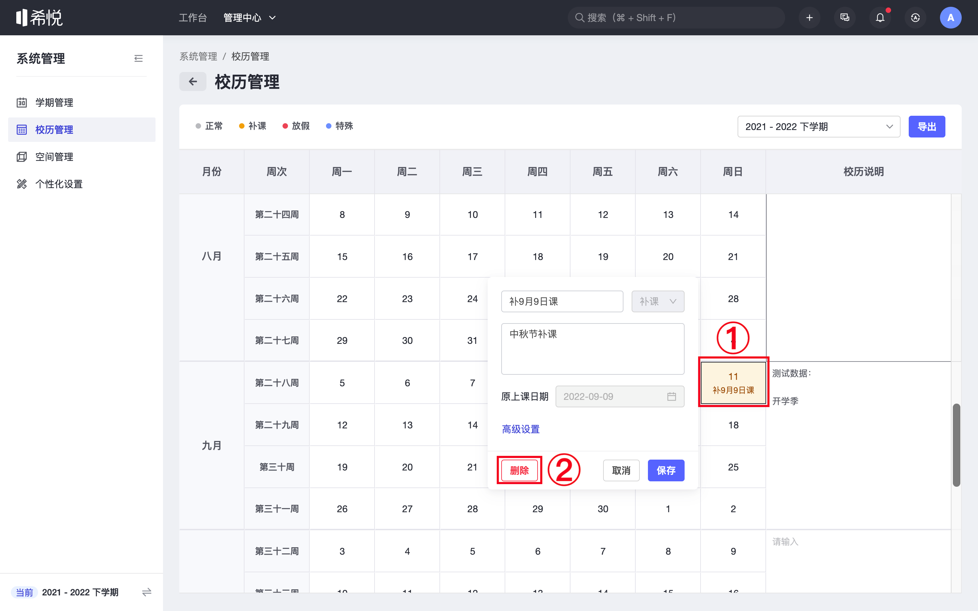Click day 30 in 第三十一周 Friday column
Viewport: 978px width, 611px height.
click(x=602, y=509)
